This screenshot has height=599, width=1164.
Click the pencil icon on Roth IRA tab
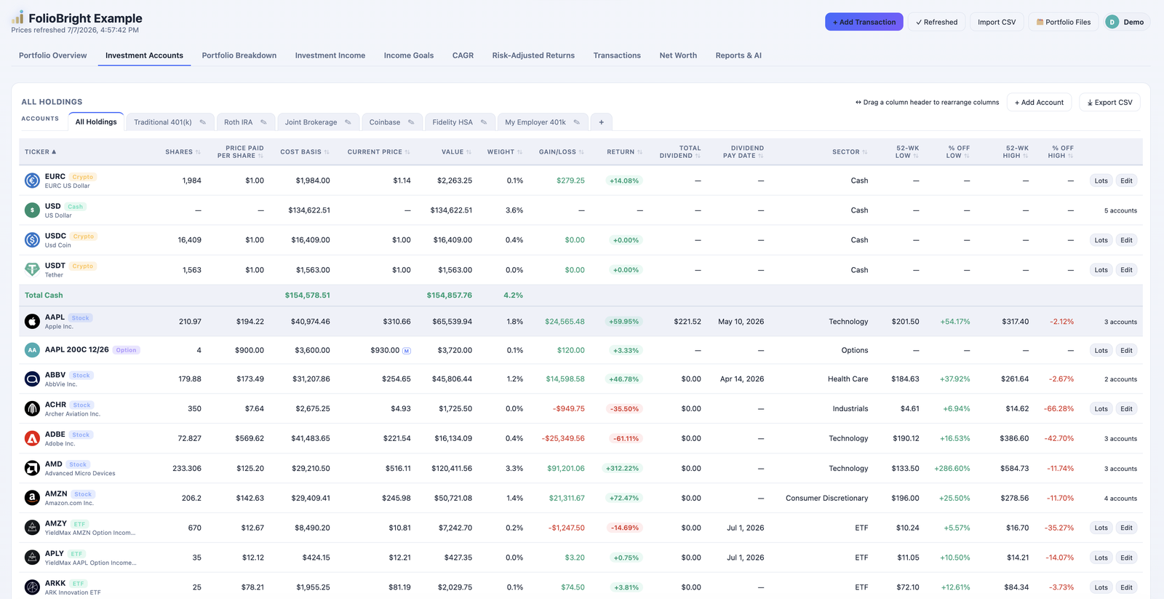(x=263, y=122)
